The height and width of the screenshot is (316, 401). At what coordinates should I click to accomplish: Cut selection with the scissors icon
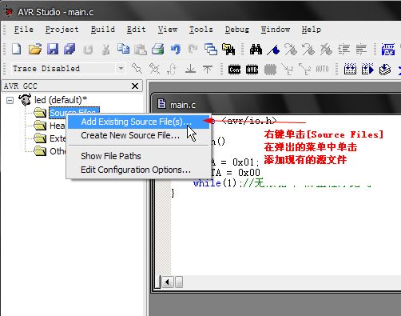tap(105, 50)
